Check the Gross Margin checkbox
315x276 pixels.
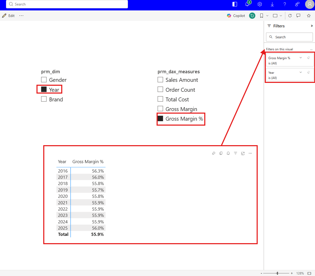[160, 109]
